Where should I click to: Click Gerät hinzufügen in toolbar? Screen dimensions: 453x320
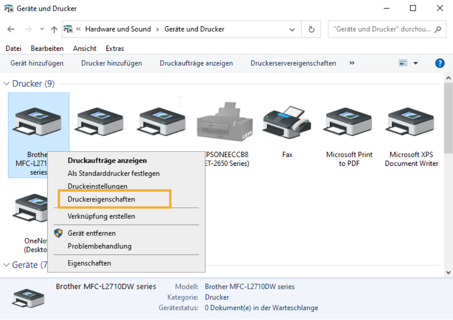pos(37,63)
